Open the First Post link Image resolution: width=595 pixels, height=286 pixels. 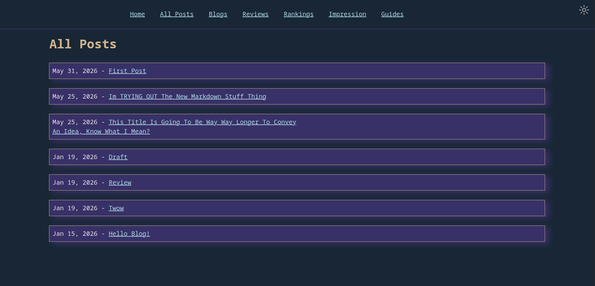click(x=127, y=71)
